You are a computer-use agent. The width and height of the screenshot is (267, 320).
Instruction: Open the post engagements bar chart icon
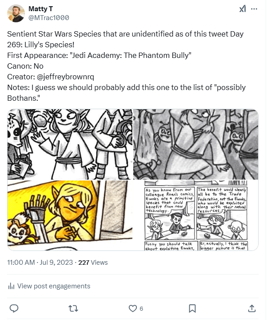coord(11,286)
